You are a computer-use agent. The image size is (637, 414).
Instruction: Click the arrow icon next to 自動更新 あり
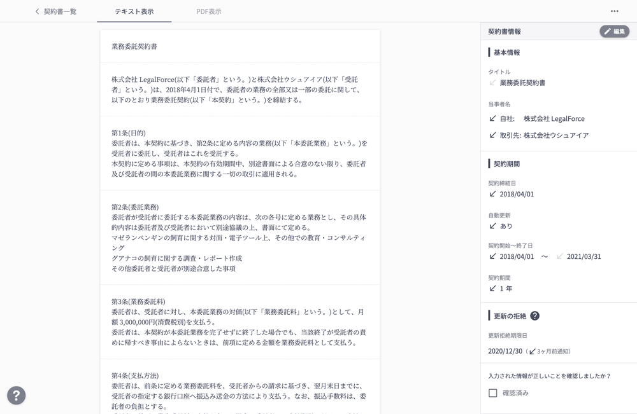pos(492,226)
